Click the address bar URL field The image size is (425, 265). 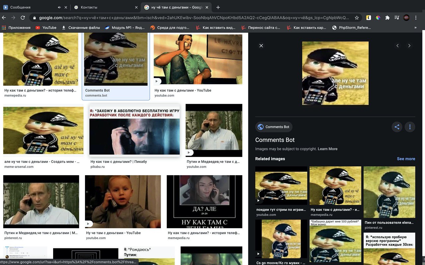pyautogui.click(x=194, y=18)
